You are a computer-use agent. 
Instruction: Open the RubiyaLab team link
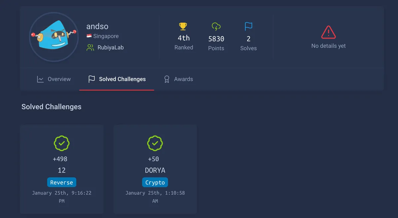click(110, 48)
